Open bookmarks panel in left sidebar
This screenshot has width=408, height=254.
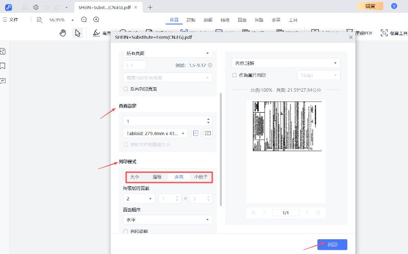tap(3, 66)
